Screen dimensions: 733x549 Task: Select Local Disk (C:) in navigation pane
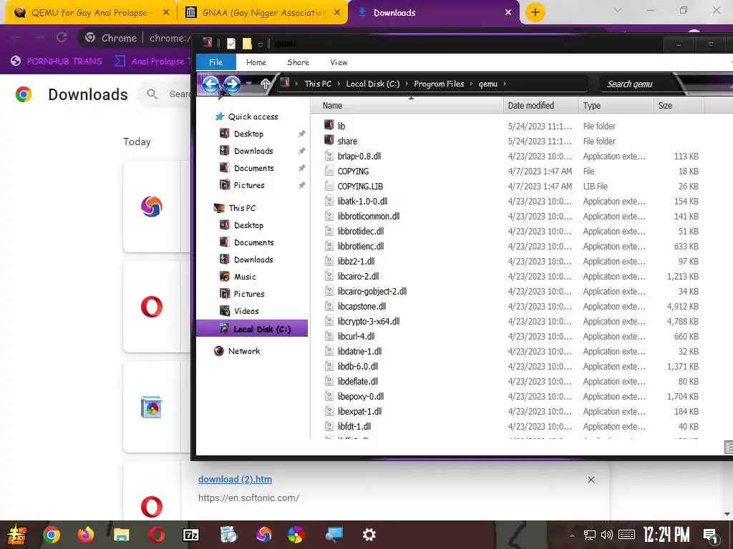252,328
